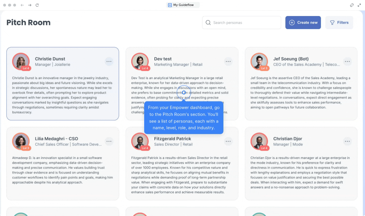Click the browser back arrow
This screenshot has width=365, height=216.
22,5
